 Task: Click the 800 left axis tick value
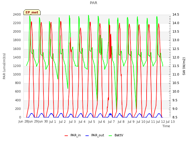(x=18, y=83)
